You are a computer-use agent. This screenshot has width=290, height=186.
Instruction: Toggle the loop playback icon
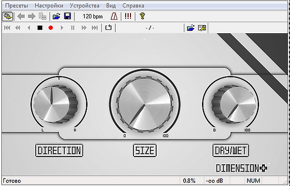(x=108, y=27)
